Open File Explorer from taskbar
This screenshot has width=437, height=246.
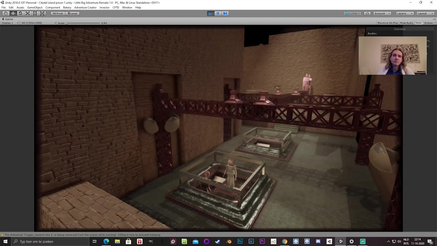click(x=117, y=242)
